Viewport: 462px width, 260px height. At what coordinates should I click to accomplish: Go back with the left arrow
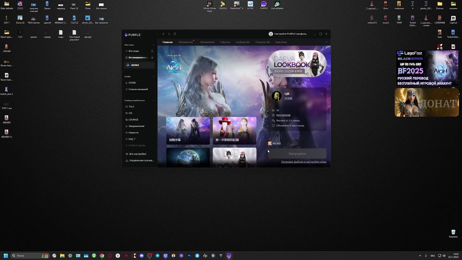click(163, 34)
